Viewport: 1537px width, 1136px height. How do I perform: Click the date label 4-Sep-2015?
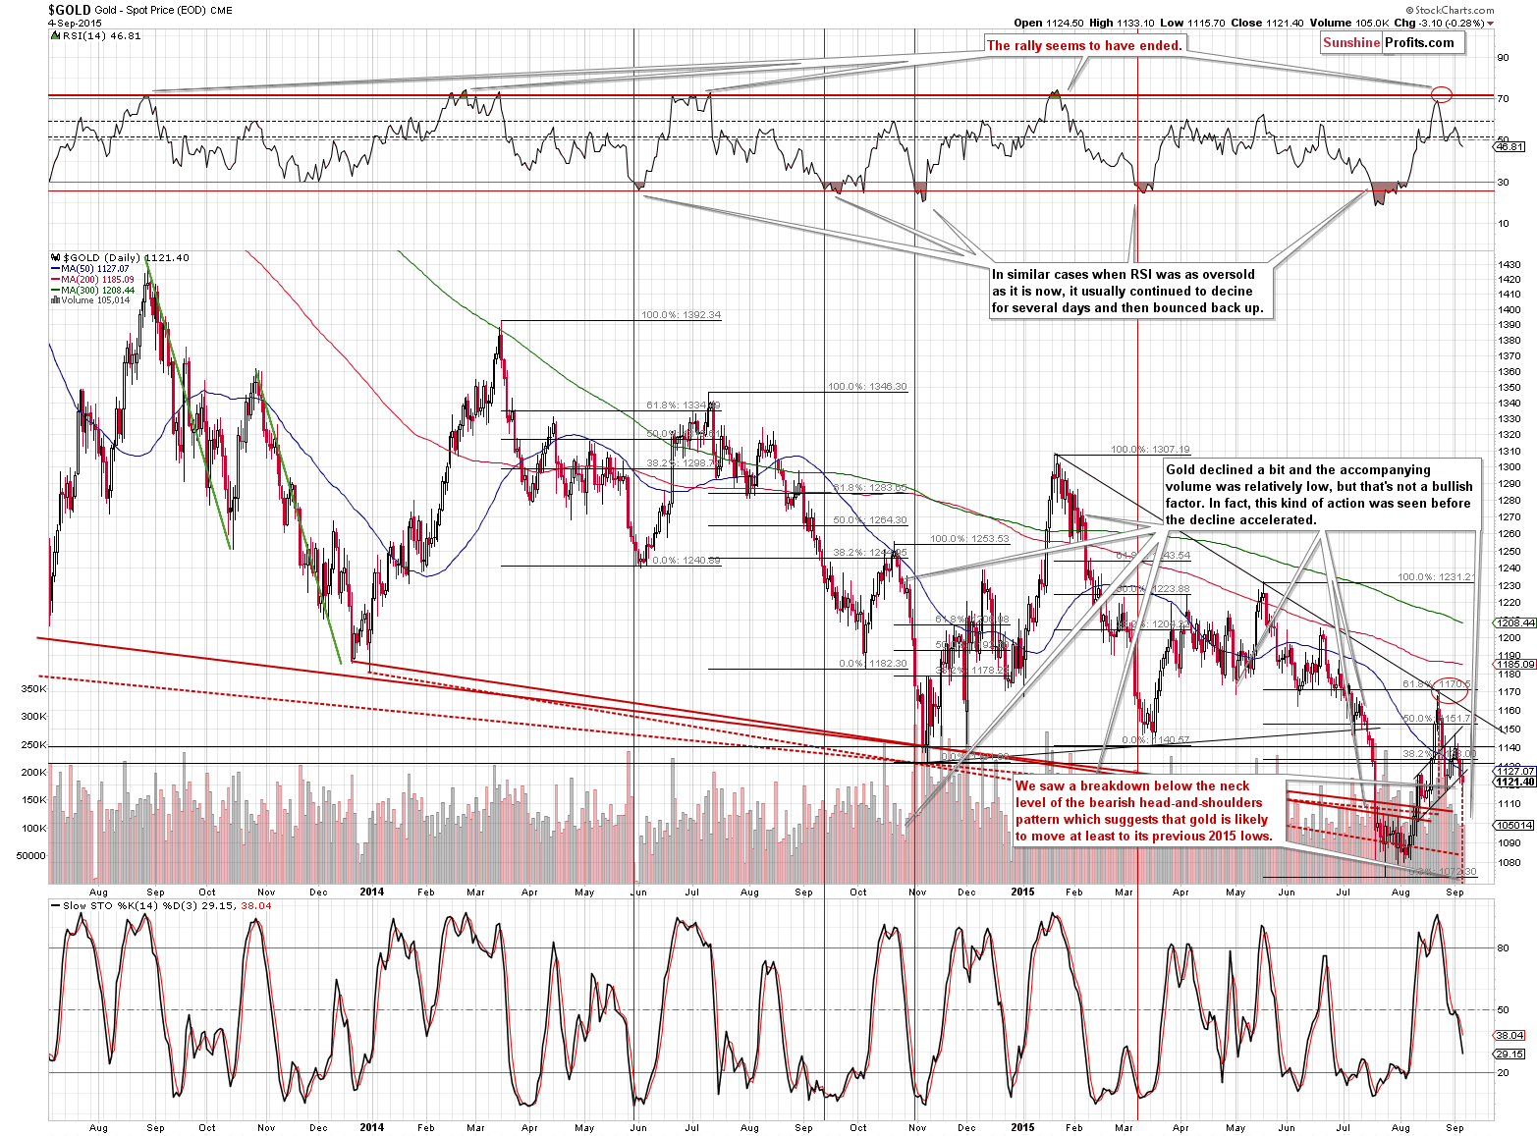[x=75, y=23]
